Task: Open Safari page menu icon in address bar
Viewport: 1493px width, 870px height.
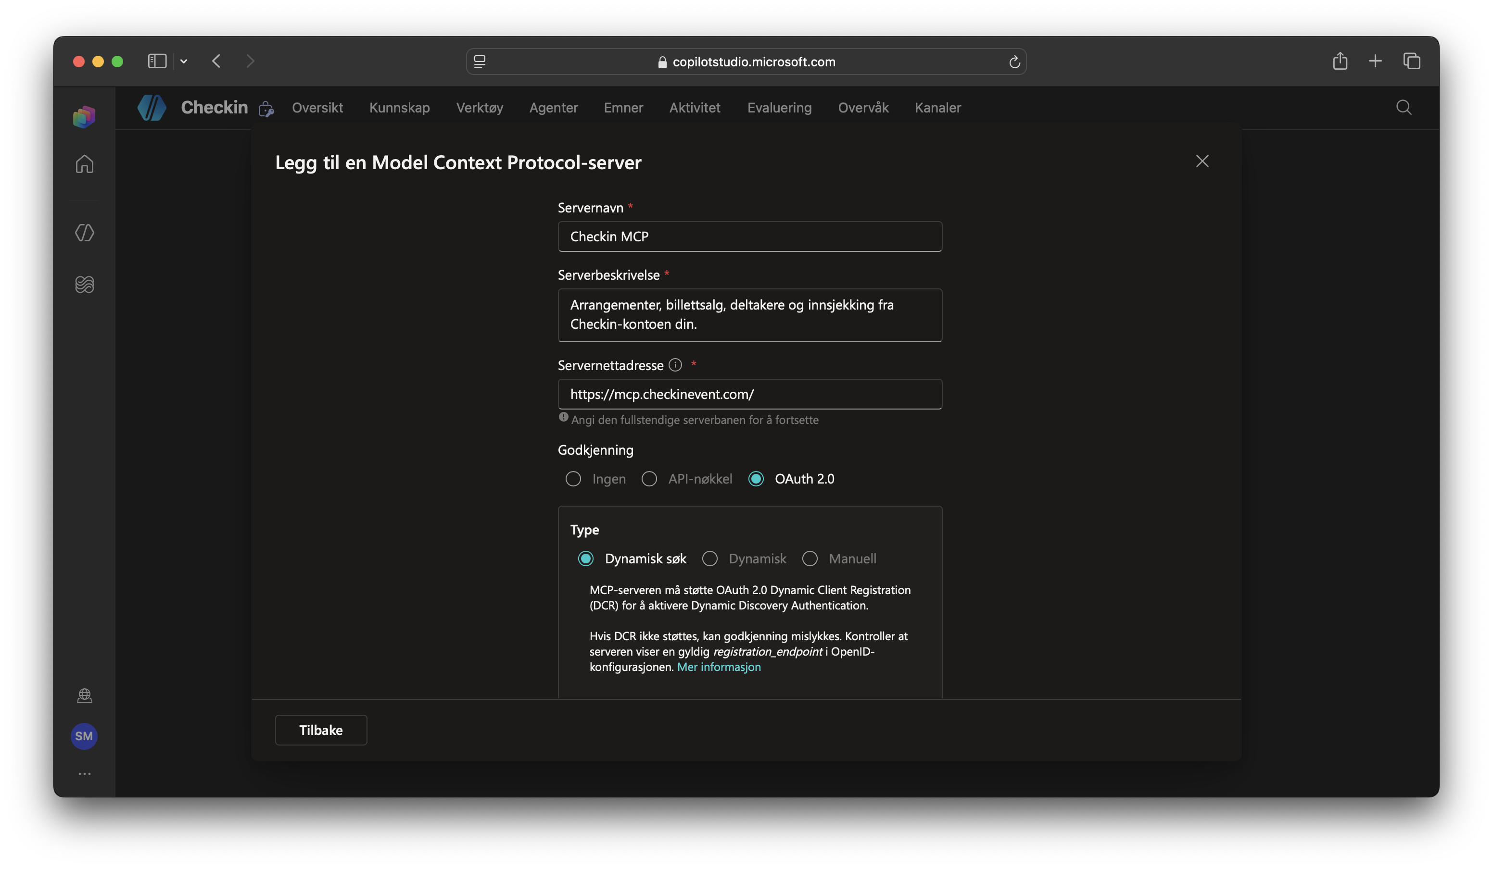Action: coord(480,62)
